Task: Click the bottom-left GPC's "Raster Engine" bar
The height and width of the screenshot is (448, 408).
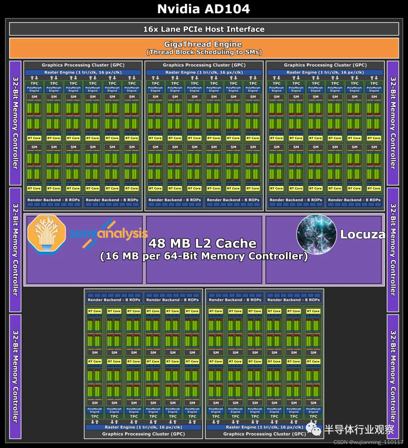Action: click(x=144, y=427)
